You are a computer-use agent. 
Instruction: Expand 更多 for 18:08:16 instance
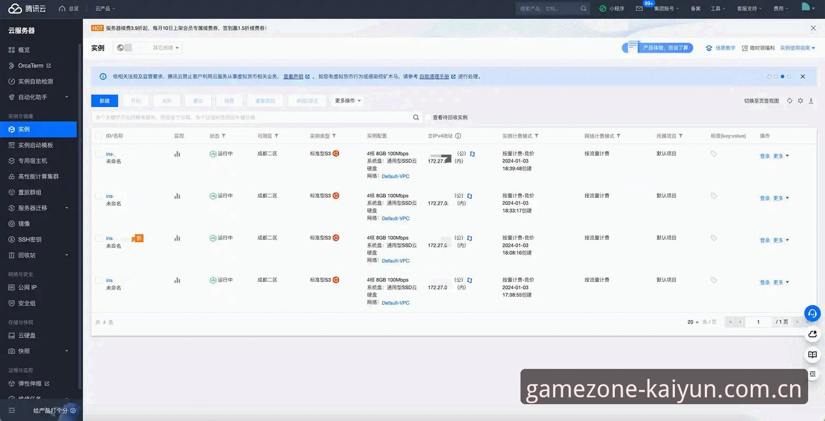click(x=781, y=240)
